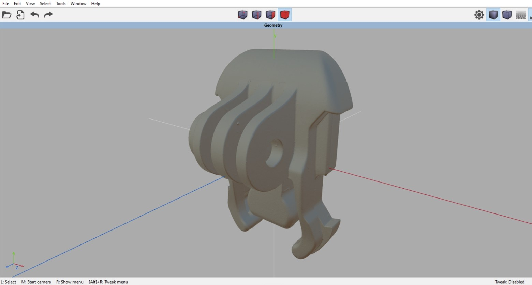Open the Select menu
532x285 pixels.
[45, 4]
